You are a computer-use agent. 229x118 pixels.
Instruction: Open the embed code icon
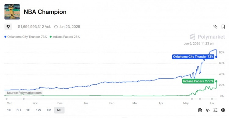208,110
